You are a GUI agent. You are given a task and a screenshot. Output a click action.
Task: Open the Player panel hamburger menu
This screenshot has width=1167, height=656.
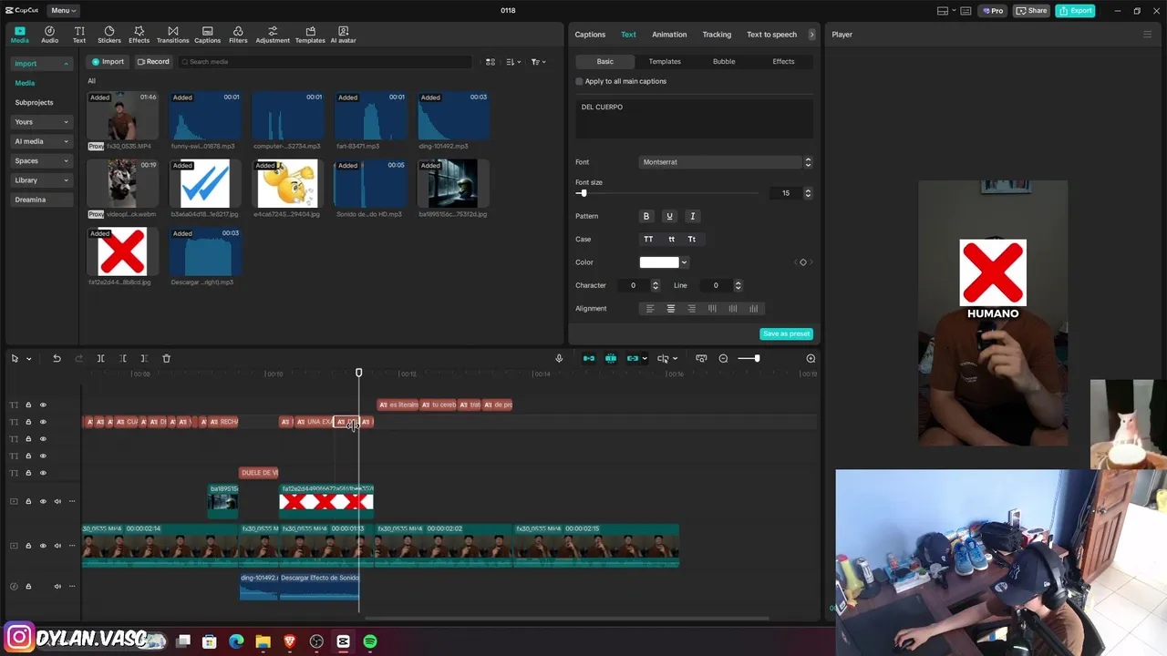pyautogui.click(x=1148, y=35)
